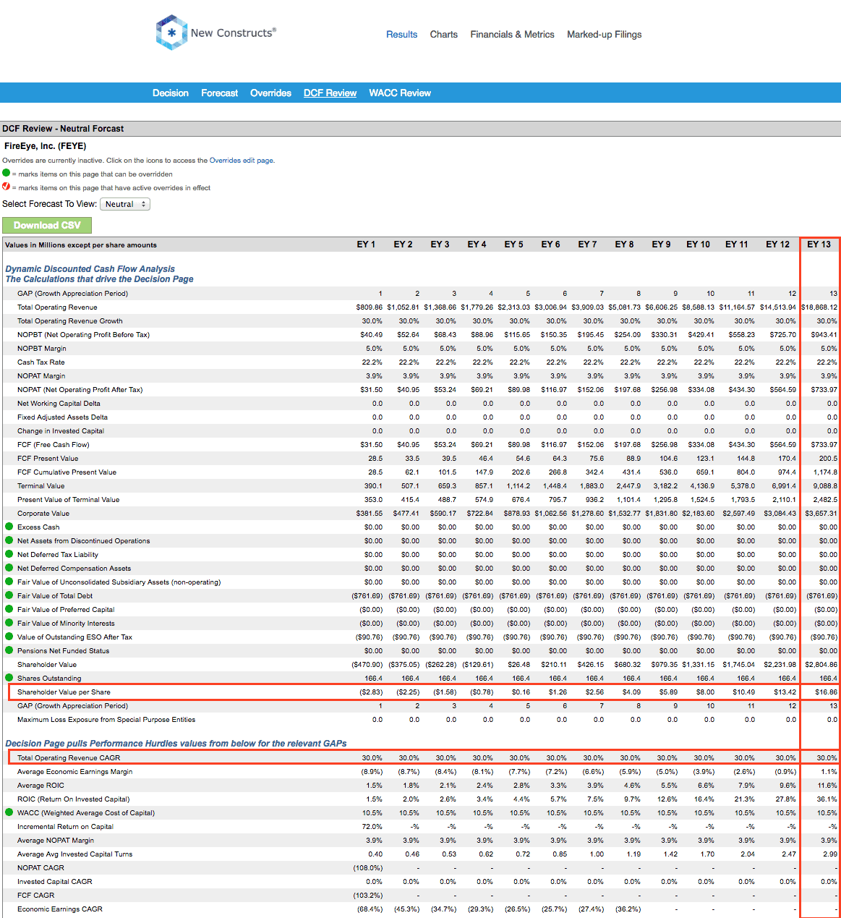Click the FireEye, Inc. (FEYE) company title
Viewport: 841px width, 918px height.
pos(45,146)
